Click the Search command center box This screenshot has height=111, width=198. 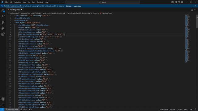(103, 2)
